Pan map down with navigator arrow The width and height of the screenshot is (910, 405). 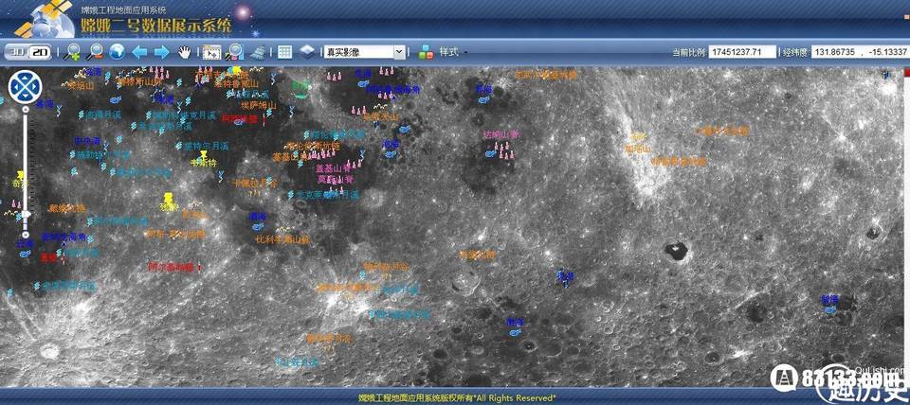(x=25, y=97)
